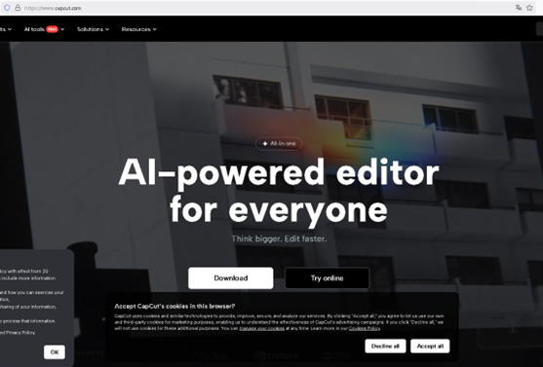This screenshot has height=367, width=543.
Task: Click the All-in-one badge
Action: pyautogui.click(x=279, y=143)
